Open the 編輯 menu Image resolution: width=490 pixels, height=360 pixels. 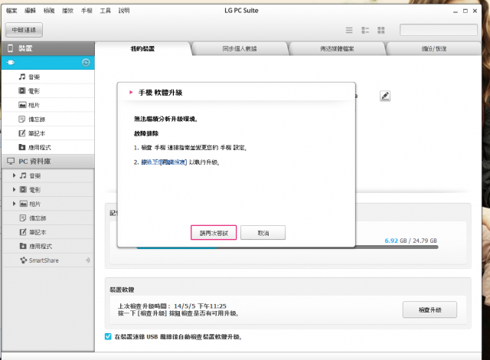(x=31, y=11)
